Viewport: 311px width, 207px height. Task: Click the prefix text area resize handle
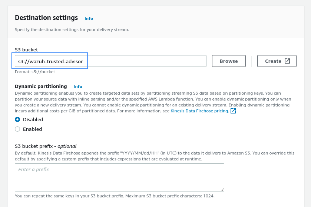click(x=222, y=189)
